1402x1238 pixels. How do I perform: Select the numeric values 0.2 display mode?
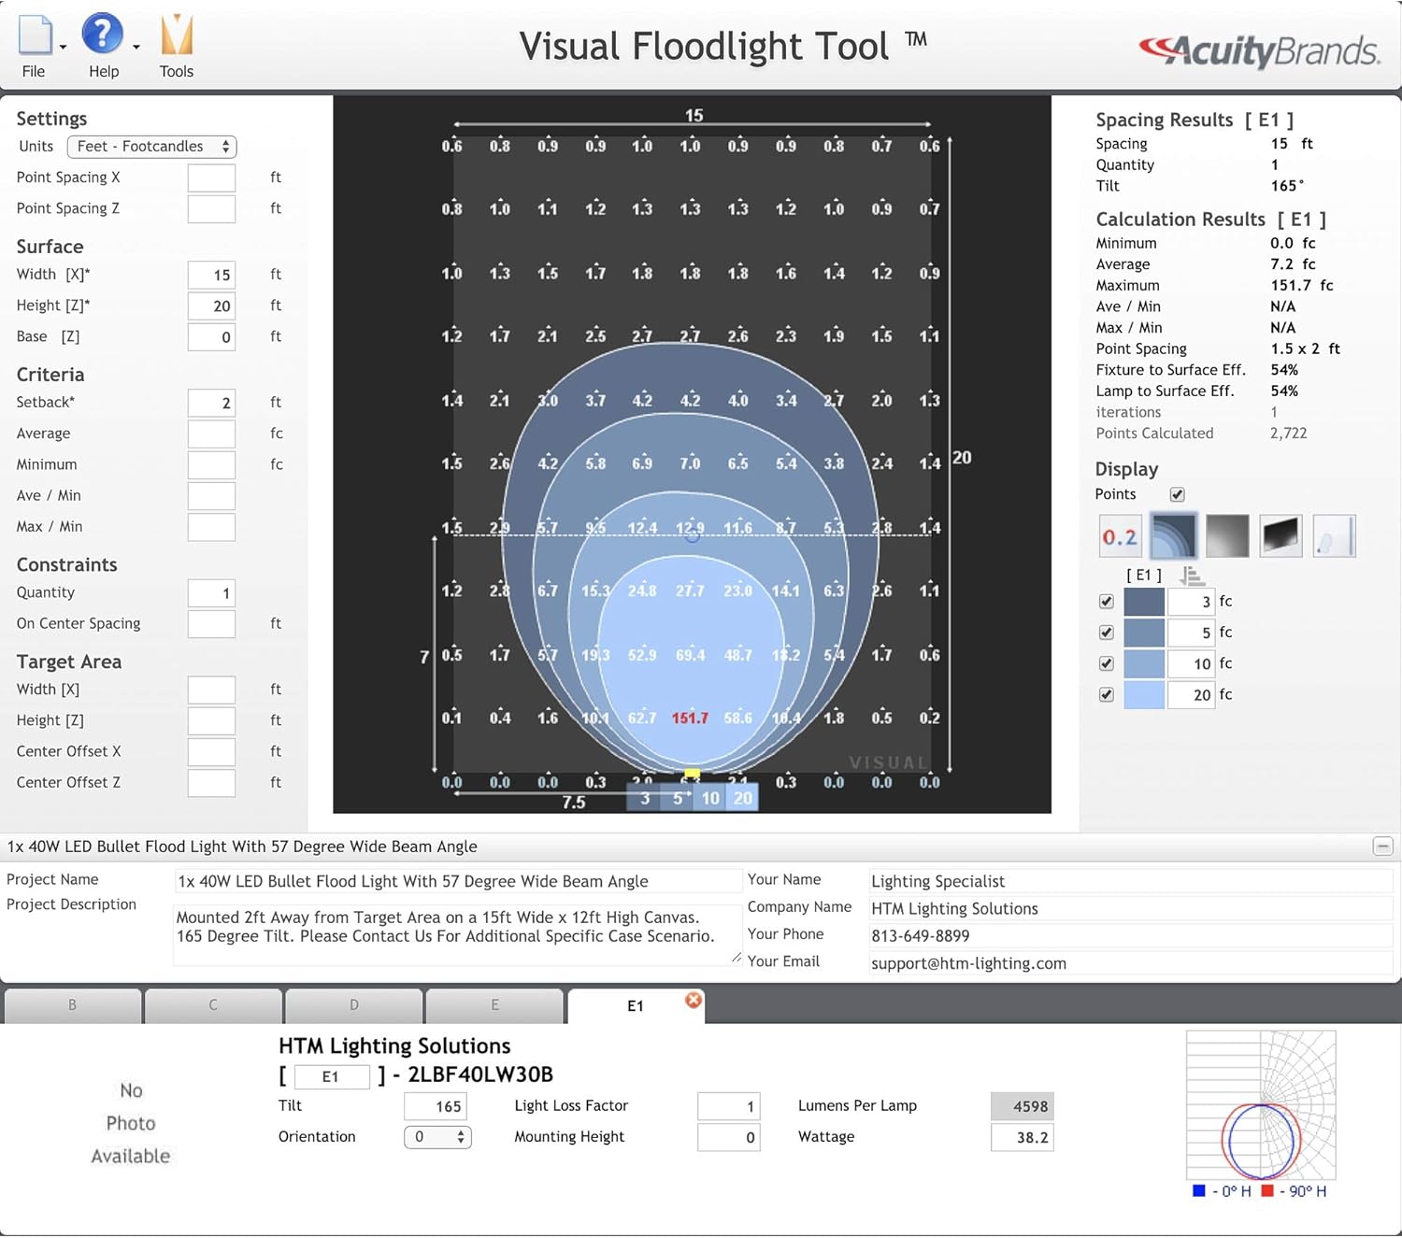tap(1120, 536)
